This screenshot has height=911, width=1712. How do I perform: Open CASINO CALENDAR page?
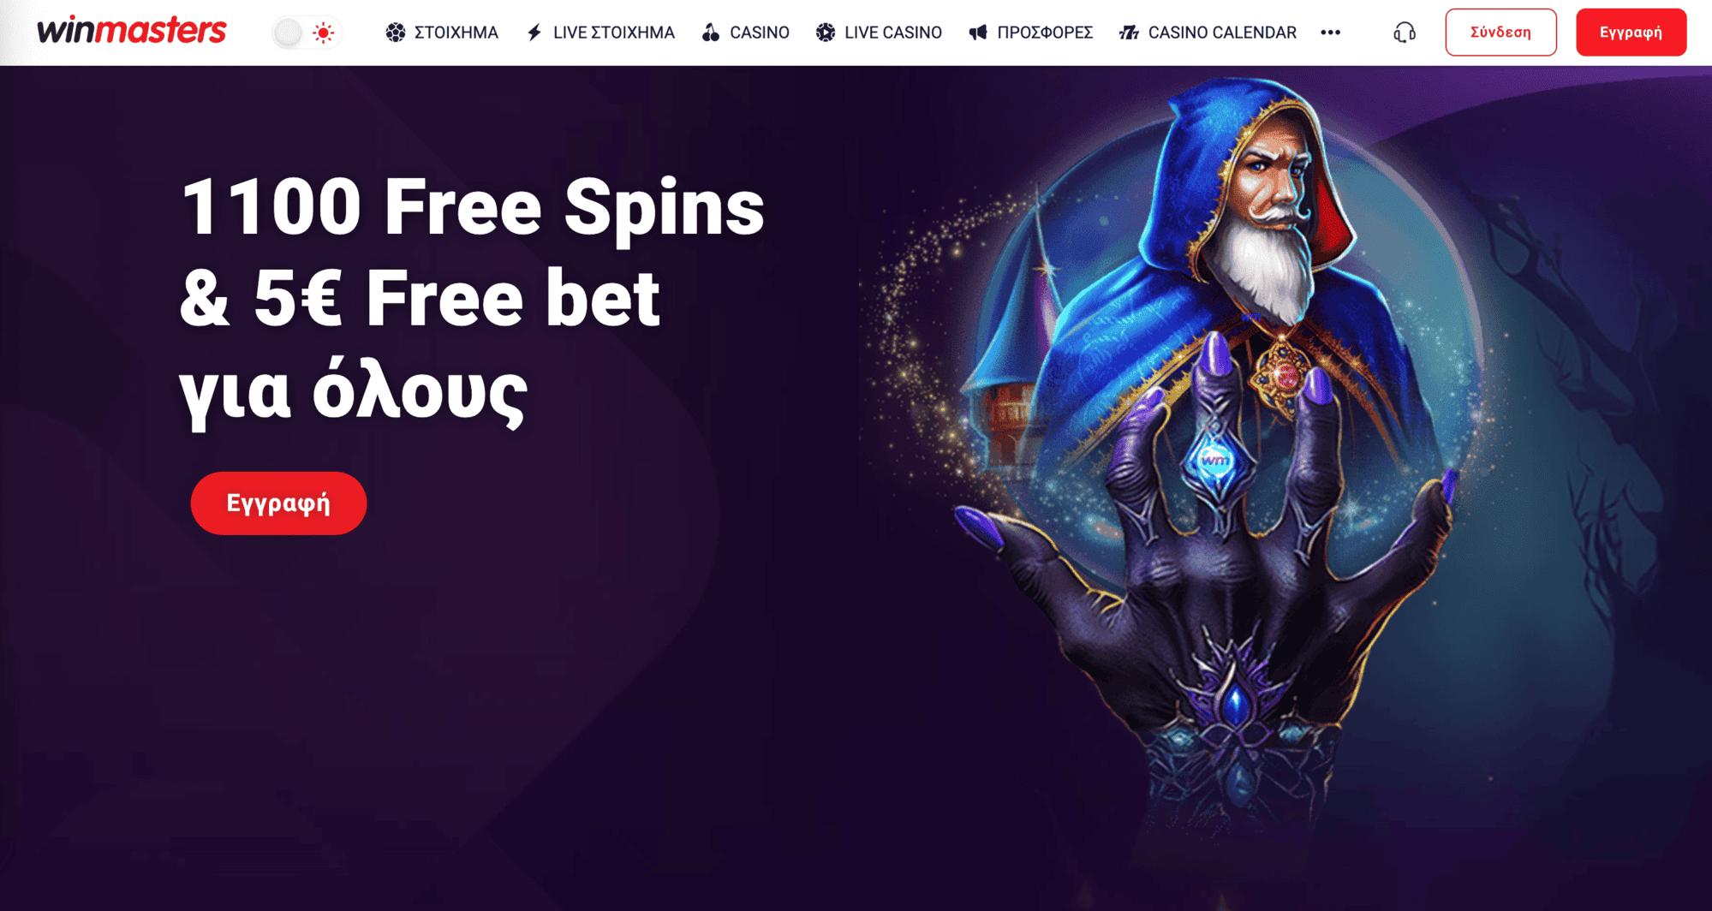coord(1222,33)
